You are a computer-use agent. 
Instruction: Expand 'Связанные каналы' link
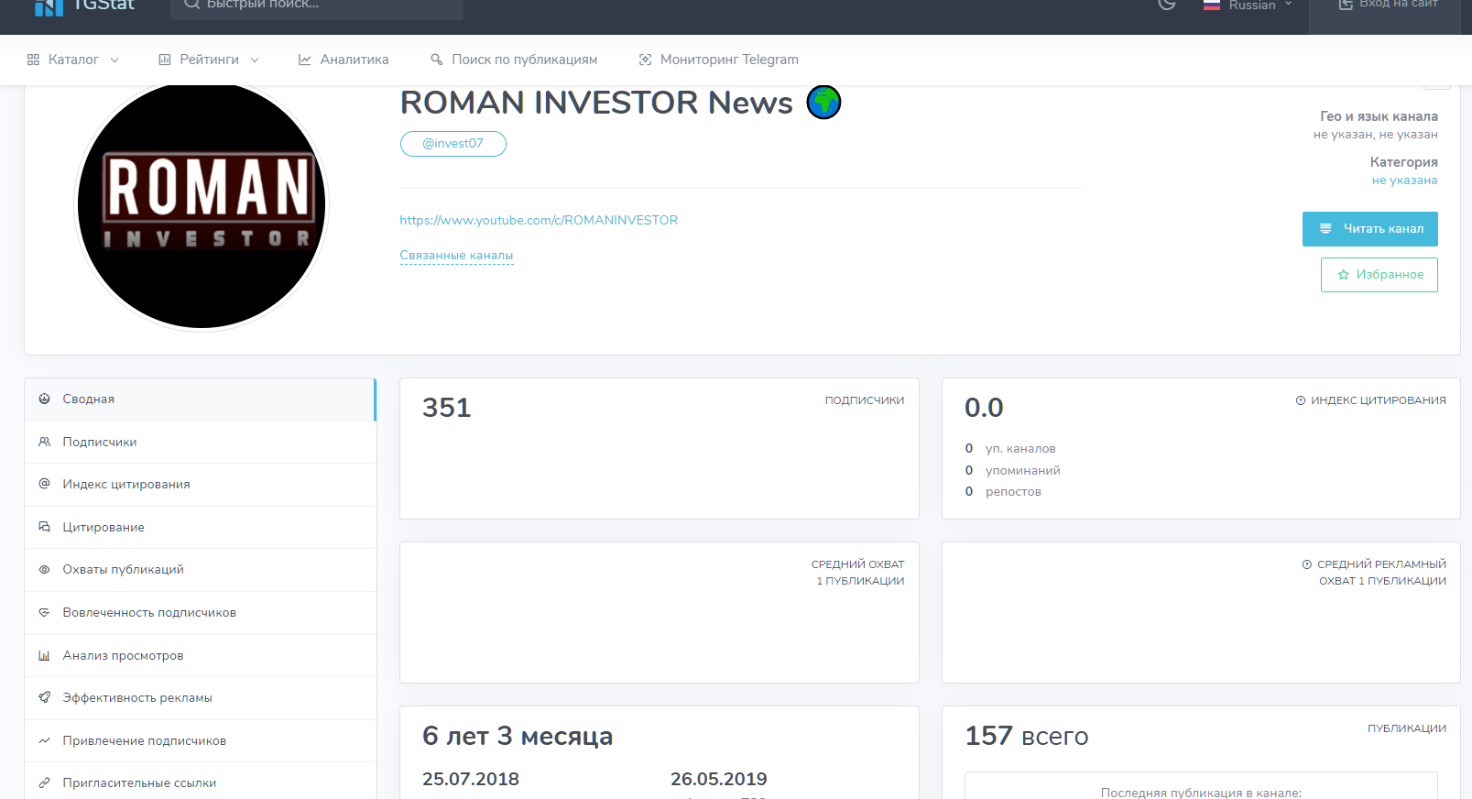tap(456, 256)
